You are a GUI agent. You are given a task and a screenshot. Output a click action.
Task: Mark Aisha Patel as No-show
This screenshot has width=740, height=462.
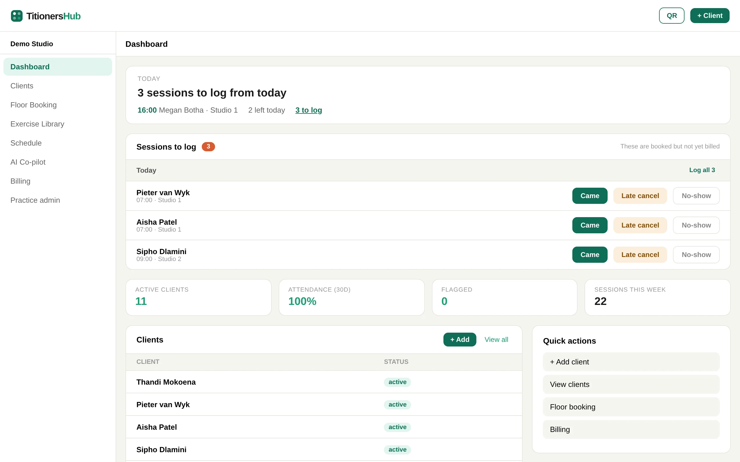(x=696, y=225)
